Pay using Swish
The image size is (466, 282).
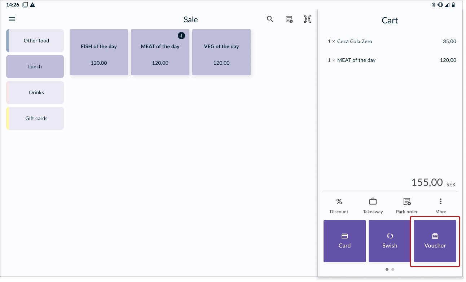390,241
